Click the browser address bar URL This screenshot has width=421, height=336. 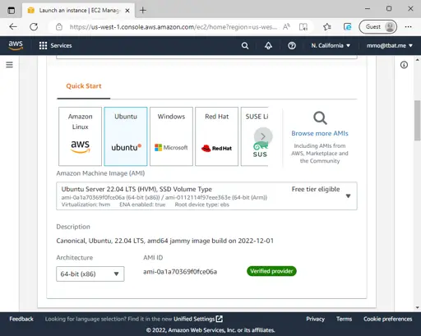[173, 27]
